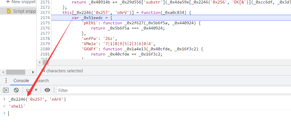Show the console sidebar
Image resolution: width=291 pixels, height=131 pixels.
pyautogui.click(x=6, y=90)
